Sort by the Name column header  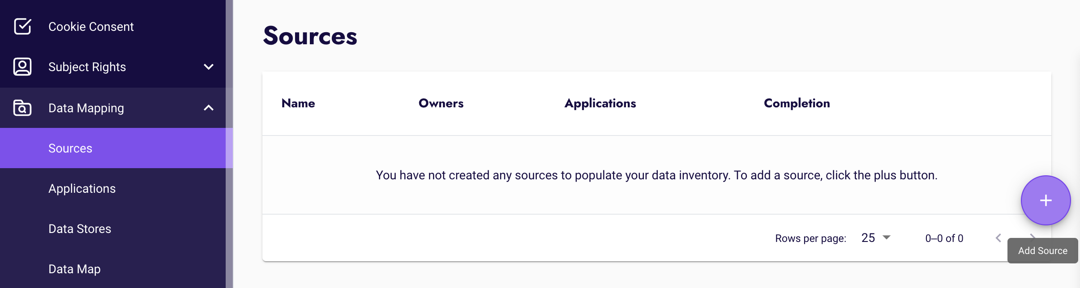[x=298, y=103]
